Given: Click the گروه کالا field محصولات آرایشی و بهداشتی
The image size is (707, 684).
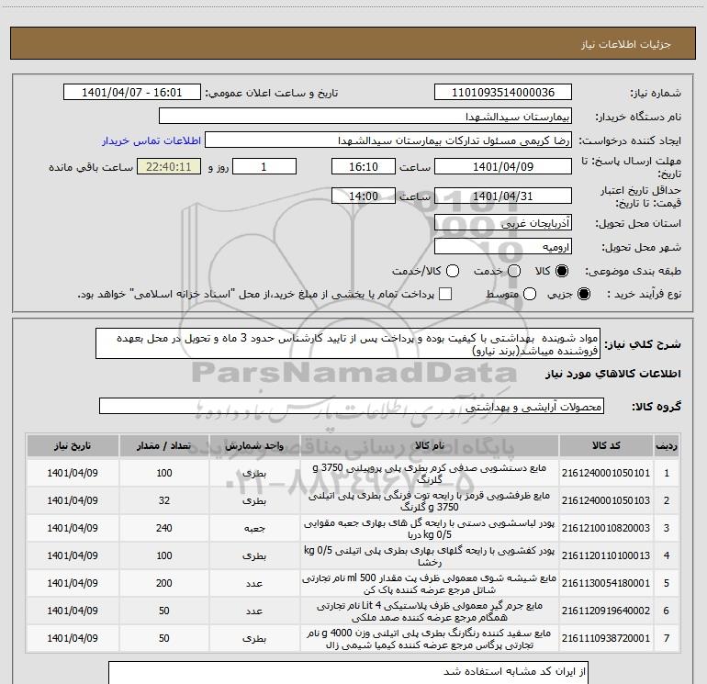Looking at the screenshot, I should [x=352, y=406].
